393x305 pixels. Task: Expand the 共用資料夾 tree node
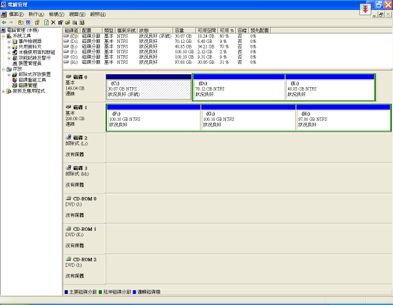click(x=9, y=47)
